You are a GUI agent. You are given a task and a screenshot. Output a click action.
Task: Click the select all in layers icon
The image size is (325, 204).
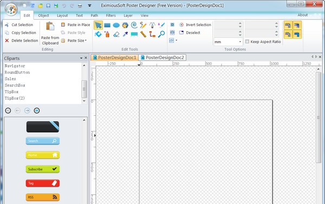click(x=172, y=32)
